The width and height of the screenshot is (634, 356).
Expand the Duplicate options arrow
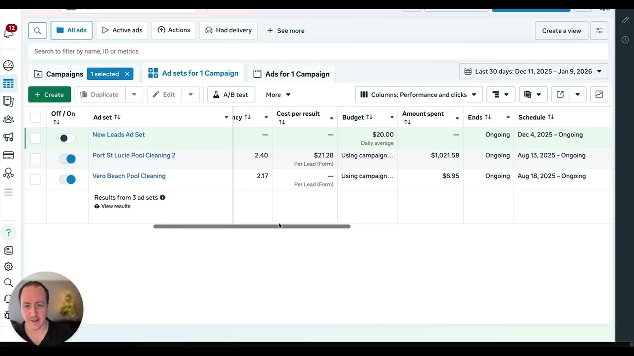pyautogui.click(x=134, y=94)
